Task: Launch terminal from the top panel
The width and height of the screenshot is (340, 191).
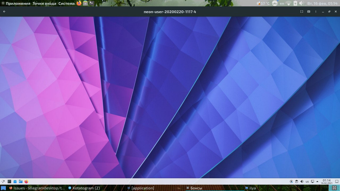Action: tap(91, 3)
